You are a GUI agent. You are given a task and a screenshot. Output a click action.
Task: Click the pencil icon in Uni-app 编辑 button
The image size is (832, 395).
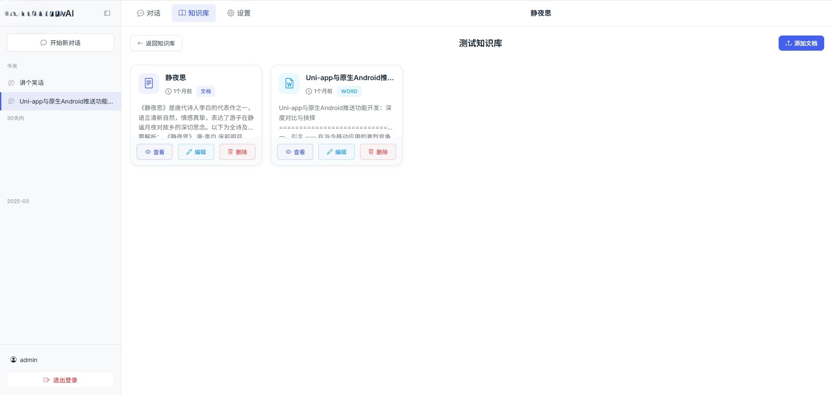329,152
